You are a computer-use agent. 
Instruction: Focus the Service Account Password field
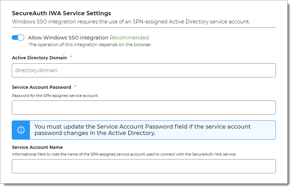click(x=143, y=108)
